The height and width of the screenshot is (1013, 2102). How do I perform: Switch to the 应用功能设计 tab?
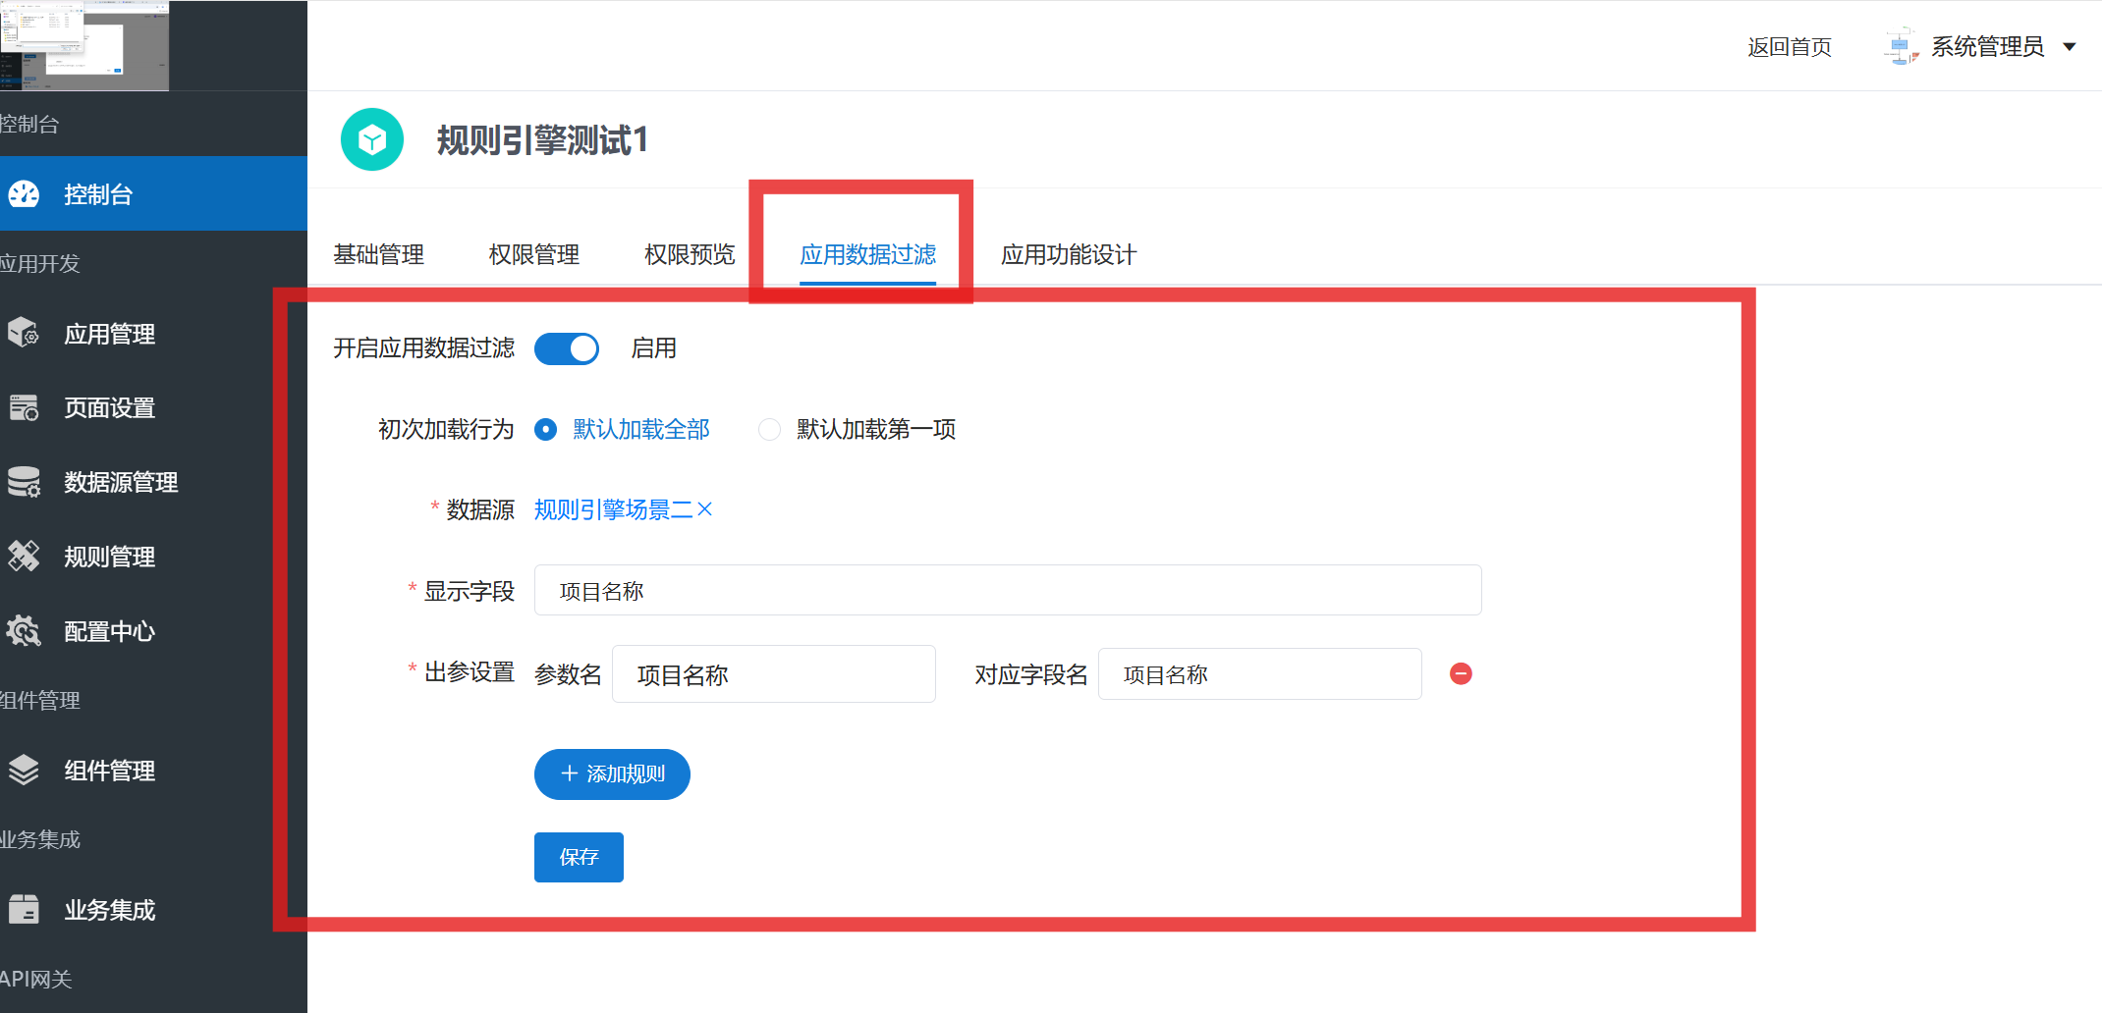(1068, 255)
